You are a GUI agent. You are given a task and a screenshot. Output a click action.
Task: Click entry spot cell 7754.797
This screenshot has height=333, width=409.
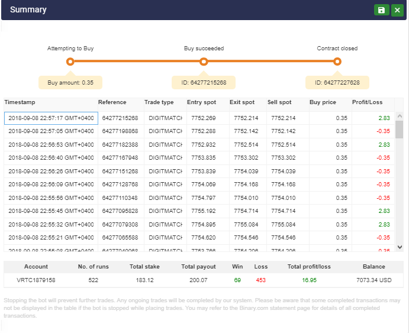208,198
